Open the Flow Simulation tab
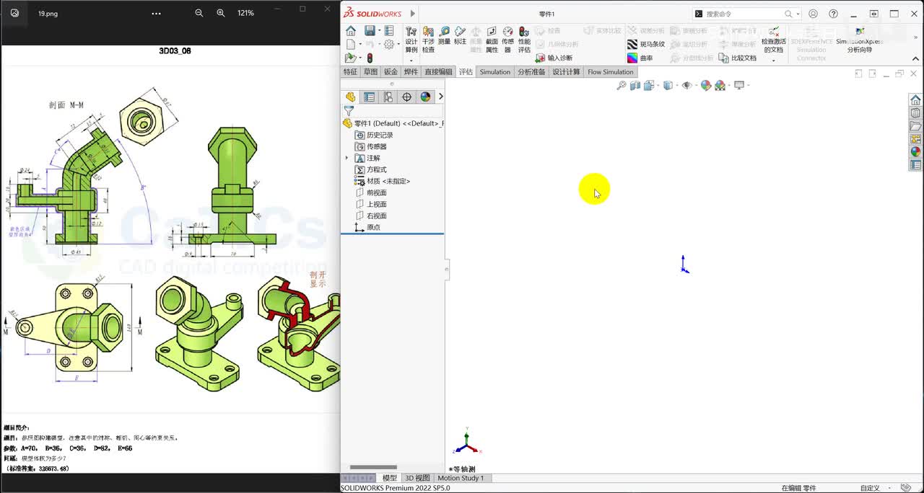924x493 pixels. tap(610, 72)
